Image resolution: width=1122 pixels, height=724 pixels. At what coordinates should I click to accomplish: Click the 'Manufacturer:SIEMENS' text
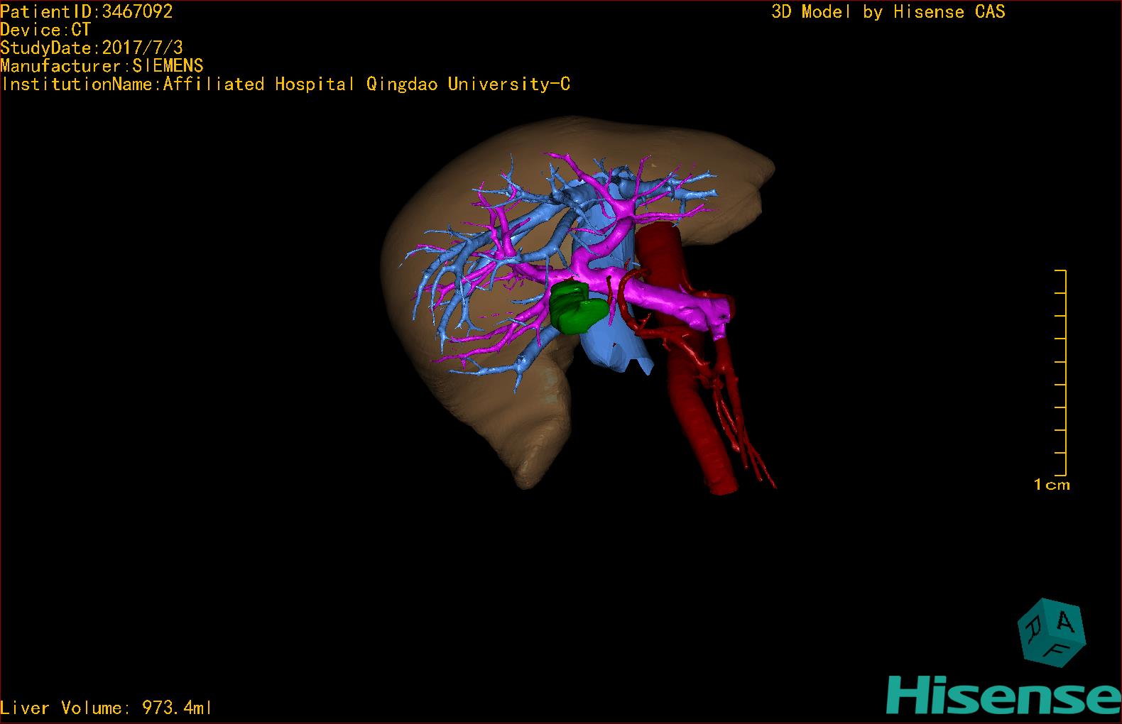102,66
